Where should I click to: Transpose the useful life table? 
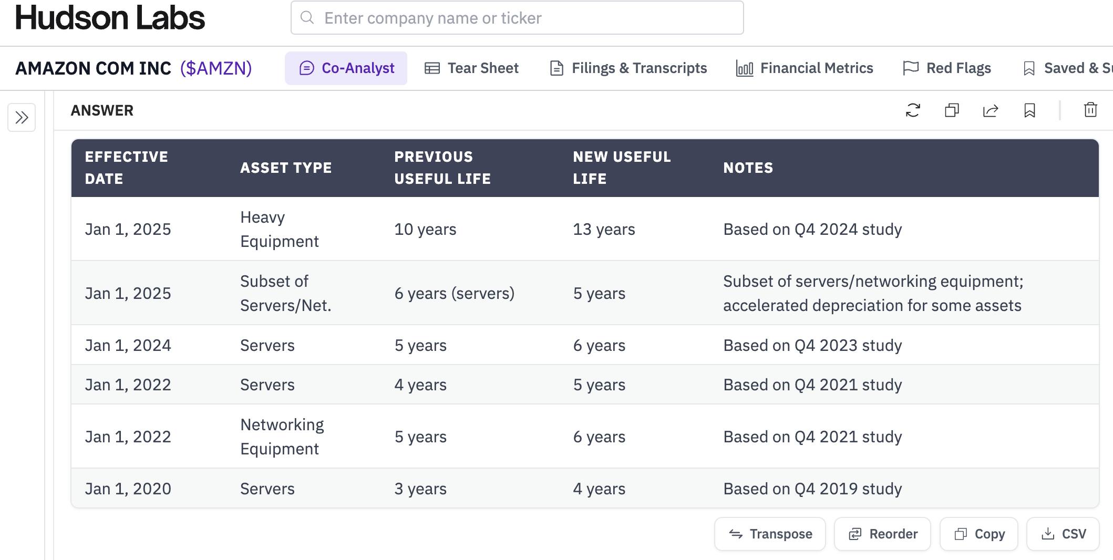point(770,534)
